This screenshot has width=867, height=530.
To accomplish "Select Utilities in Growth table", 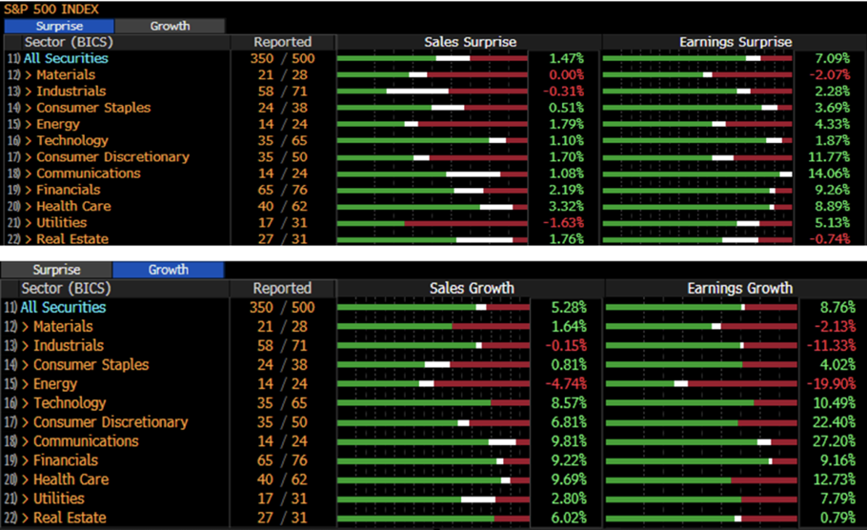I will coord(59,499).
